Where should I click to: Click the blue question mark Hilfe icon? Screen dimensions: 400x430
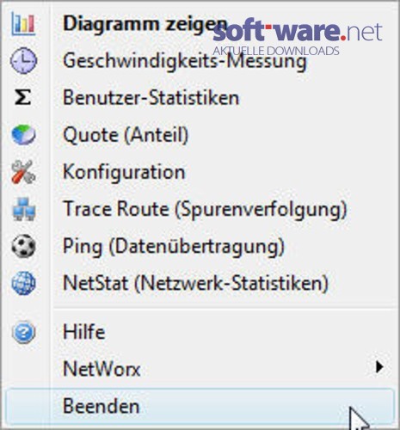(x=24, y=332)
